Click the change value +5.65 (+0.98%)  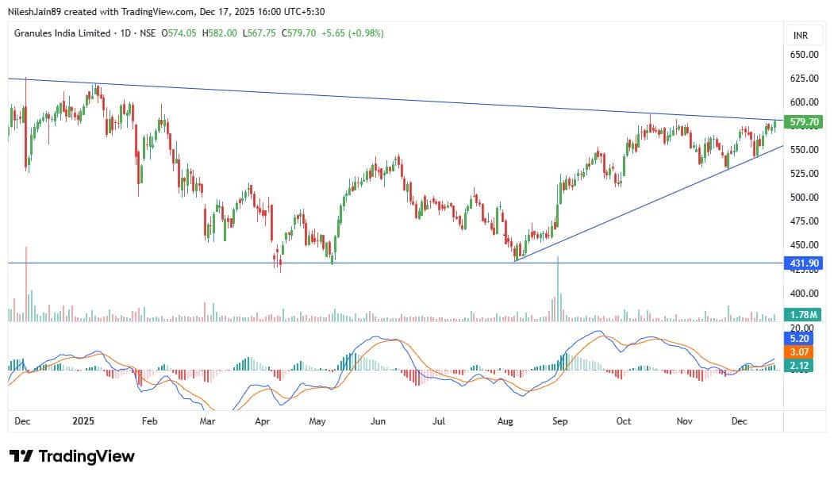(x=352, y=33)
